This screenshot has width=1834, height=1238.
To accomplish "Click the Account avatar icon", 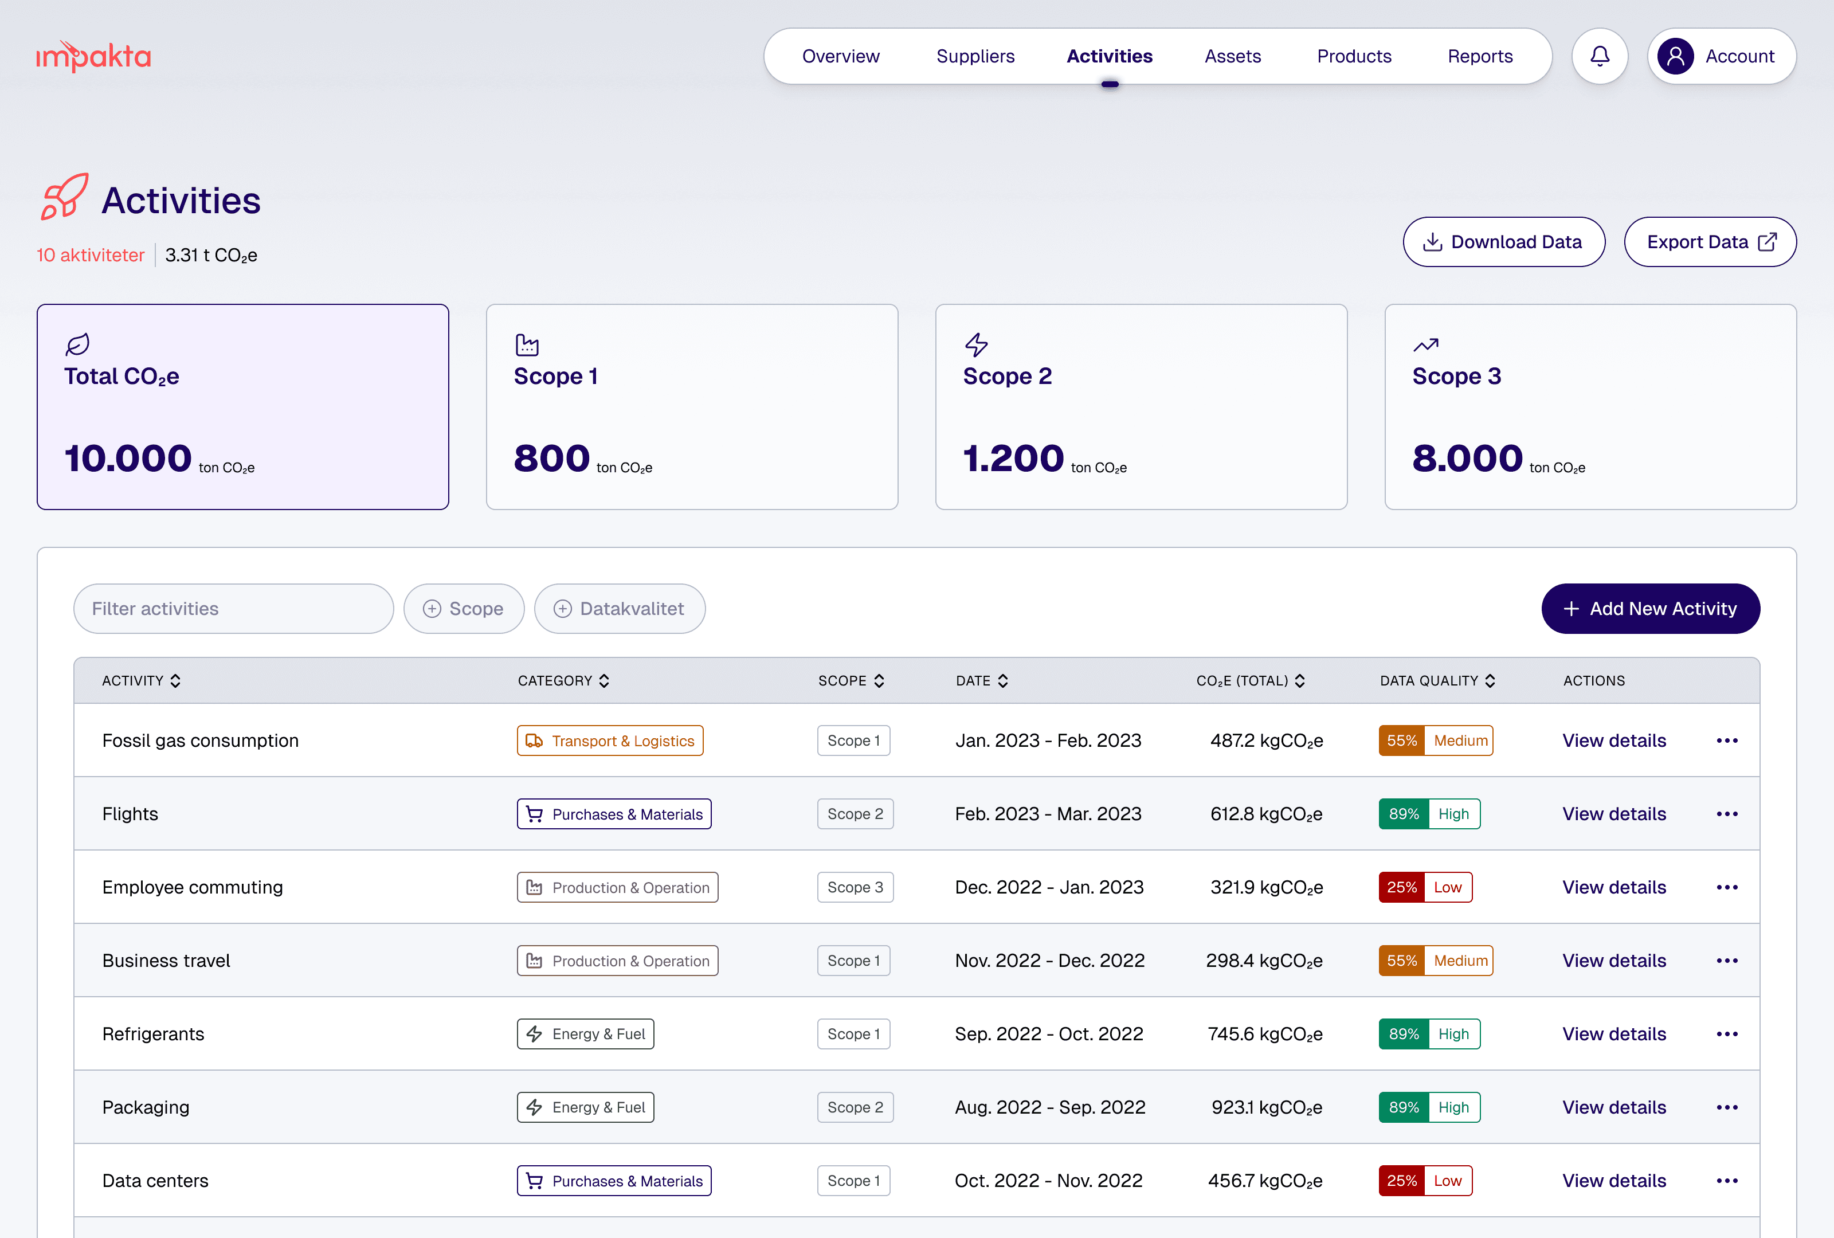I will click(1676, 56).
